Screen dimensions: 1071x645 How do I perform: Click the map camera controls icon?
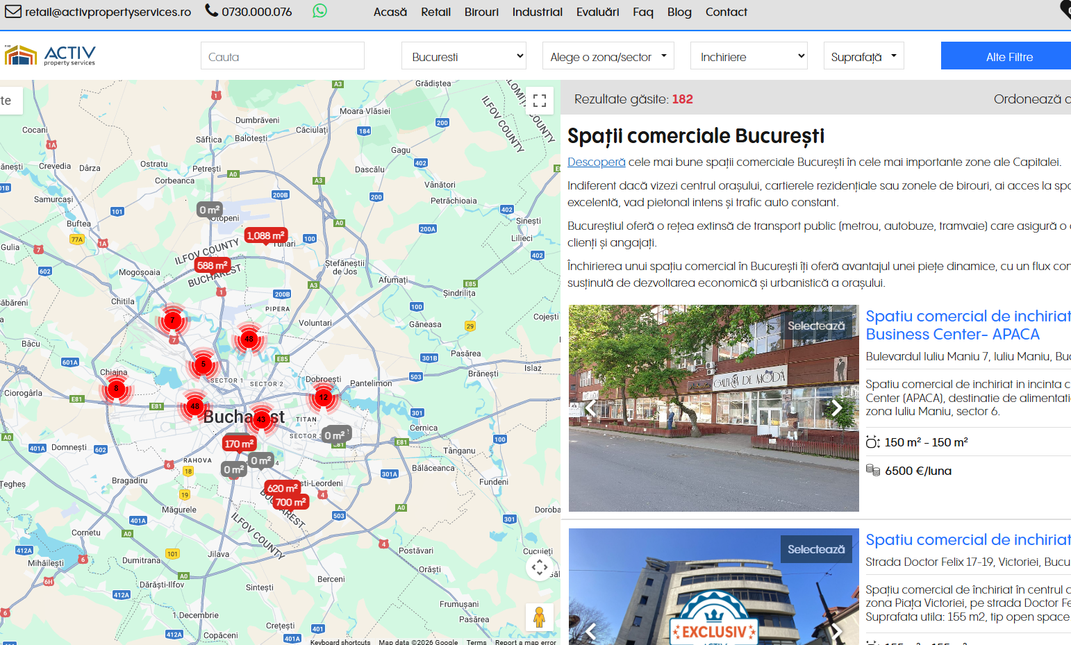coord(540,567)
